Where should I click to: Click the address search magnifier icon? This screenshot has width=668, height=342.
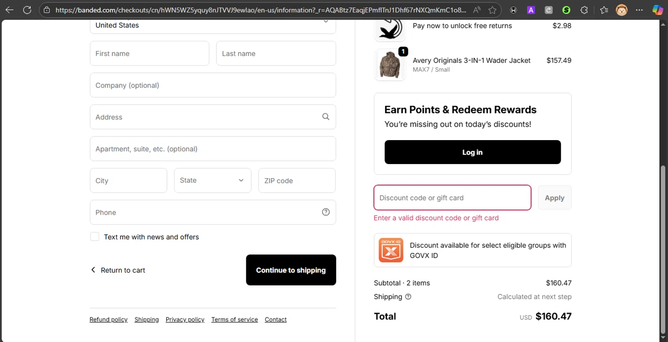tap(326, 117)
